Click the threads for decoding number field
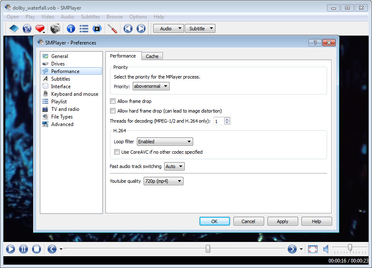The height and width of the screenshot is (268, 372). 219,121
